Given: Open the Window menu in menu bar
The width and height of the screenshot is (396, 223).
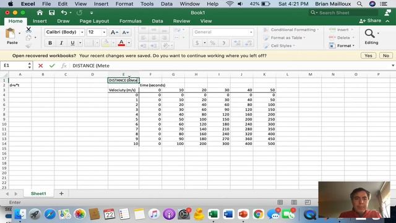Looking at the screenshot, I should pyautogui.click(x=190, y=4).
